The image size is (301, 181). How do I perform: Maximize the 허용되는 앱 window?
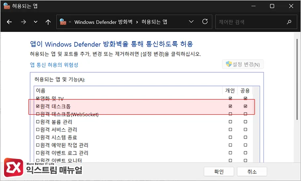point(272,6)
